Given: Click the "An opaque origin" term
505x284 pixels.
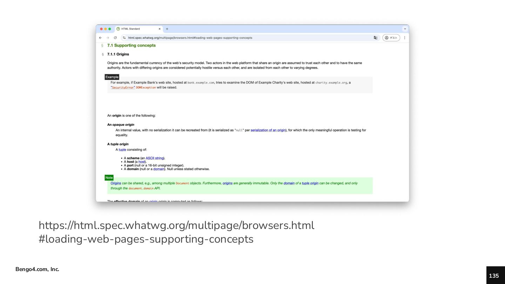Looking at the screenshot, I should tap(121, 124).
